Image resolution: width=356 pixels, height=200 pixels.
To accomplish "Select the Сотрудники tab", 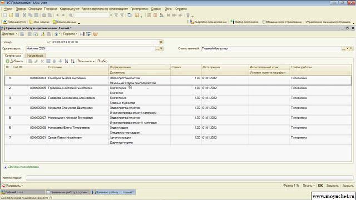I will point(13,56).
